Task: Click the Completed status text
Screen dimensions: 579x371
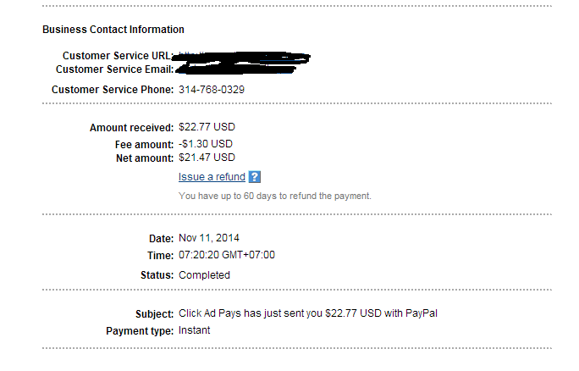Action: (x=204, y=275)
